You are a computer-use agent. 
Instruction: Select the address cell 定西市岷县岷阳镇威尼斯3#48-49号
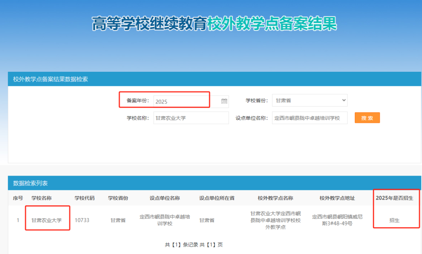[x=337, y=220]
